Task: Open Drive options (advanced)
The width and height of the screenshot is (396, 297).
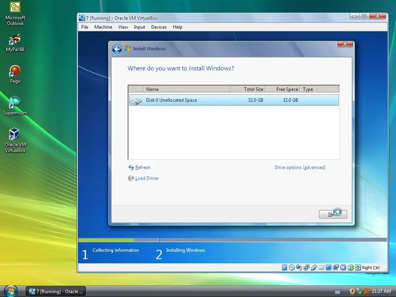Action: point(300,167)
